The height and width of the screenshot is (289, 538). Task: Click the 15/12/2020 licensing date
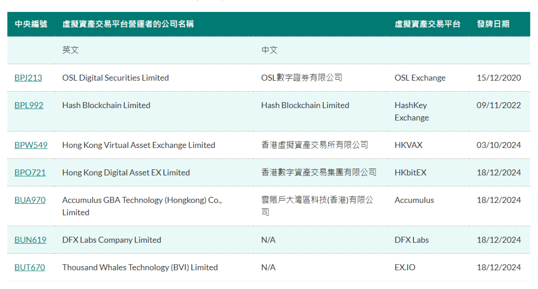tap(499, 78)
